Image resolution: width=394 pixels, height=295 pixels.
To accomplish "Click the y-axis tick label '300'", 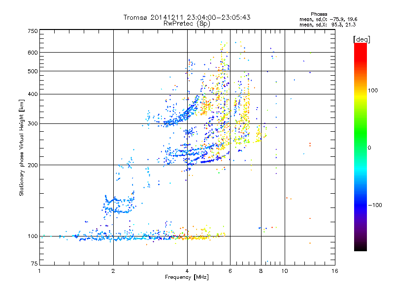I will [x=33, y=124].
